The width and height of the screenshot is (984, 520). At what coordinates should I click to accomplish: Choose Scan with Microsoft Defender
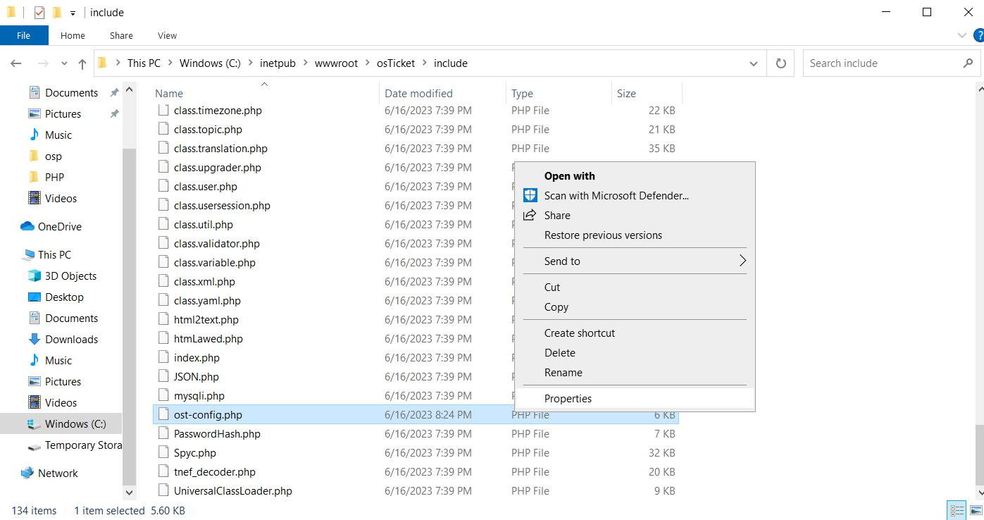(x=635, y=196)
